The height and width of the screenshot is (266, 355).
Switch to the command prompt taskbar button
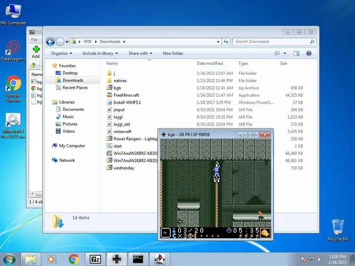[x=138, y=259]
